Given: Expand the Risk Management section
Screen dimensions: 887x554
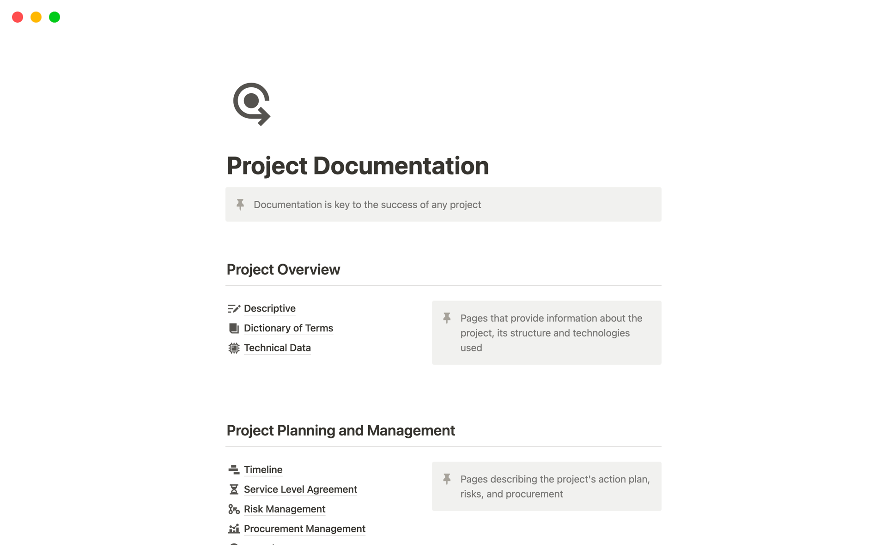Looking at the screenshot, I should (285, 509).
